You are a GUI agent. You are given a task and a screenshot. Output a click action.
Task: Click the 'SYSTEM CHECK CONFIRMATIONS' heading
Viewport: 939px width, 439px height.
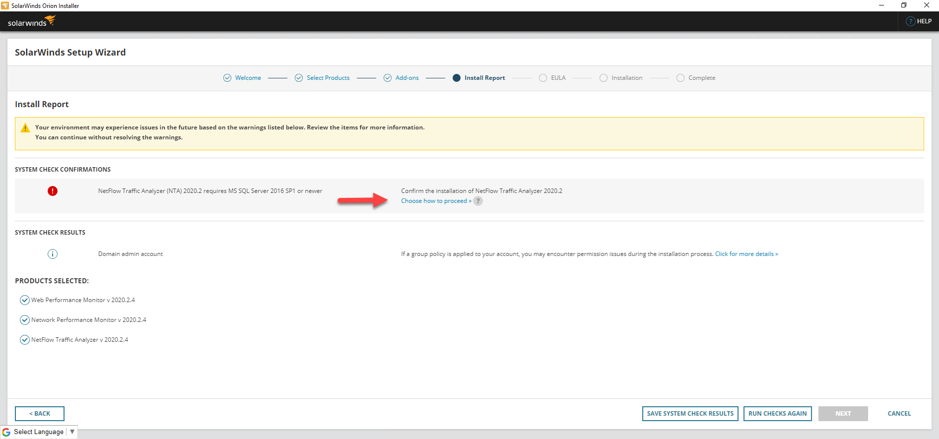63,170
